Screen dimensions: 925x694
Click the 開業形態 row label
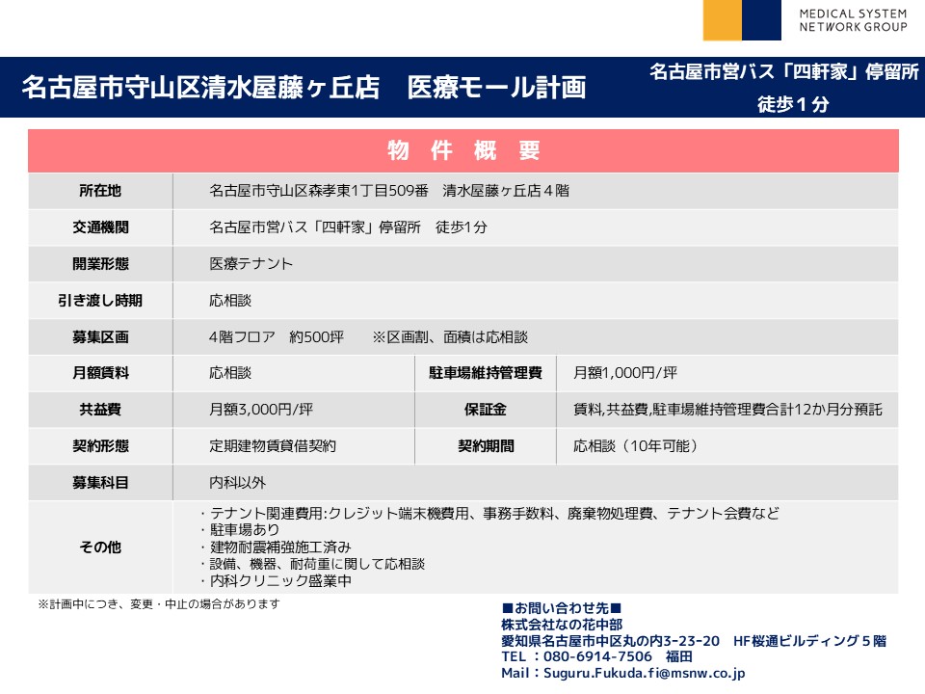[100, 264]
